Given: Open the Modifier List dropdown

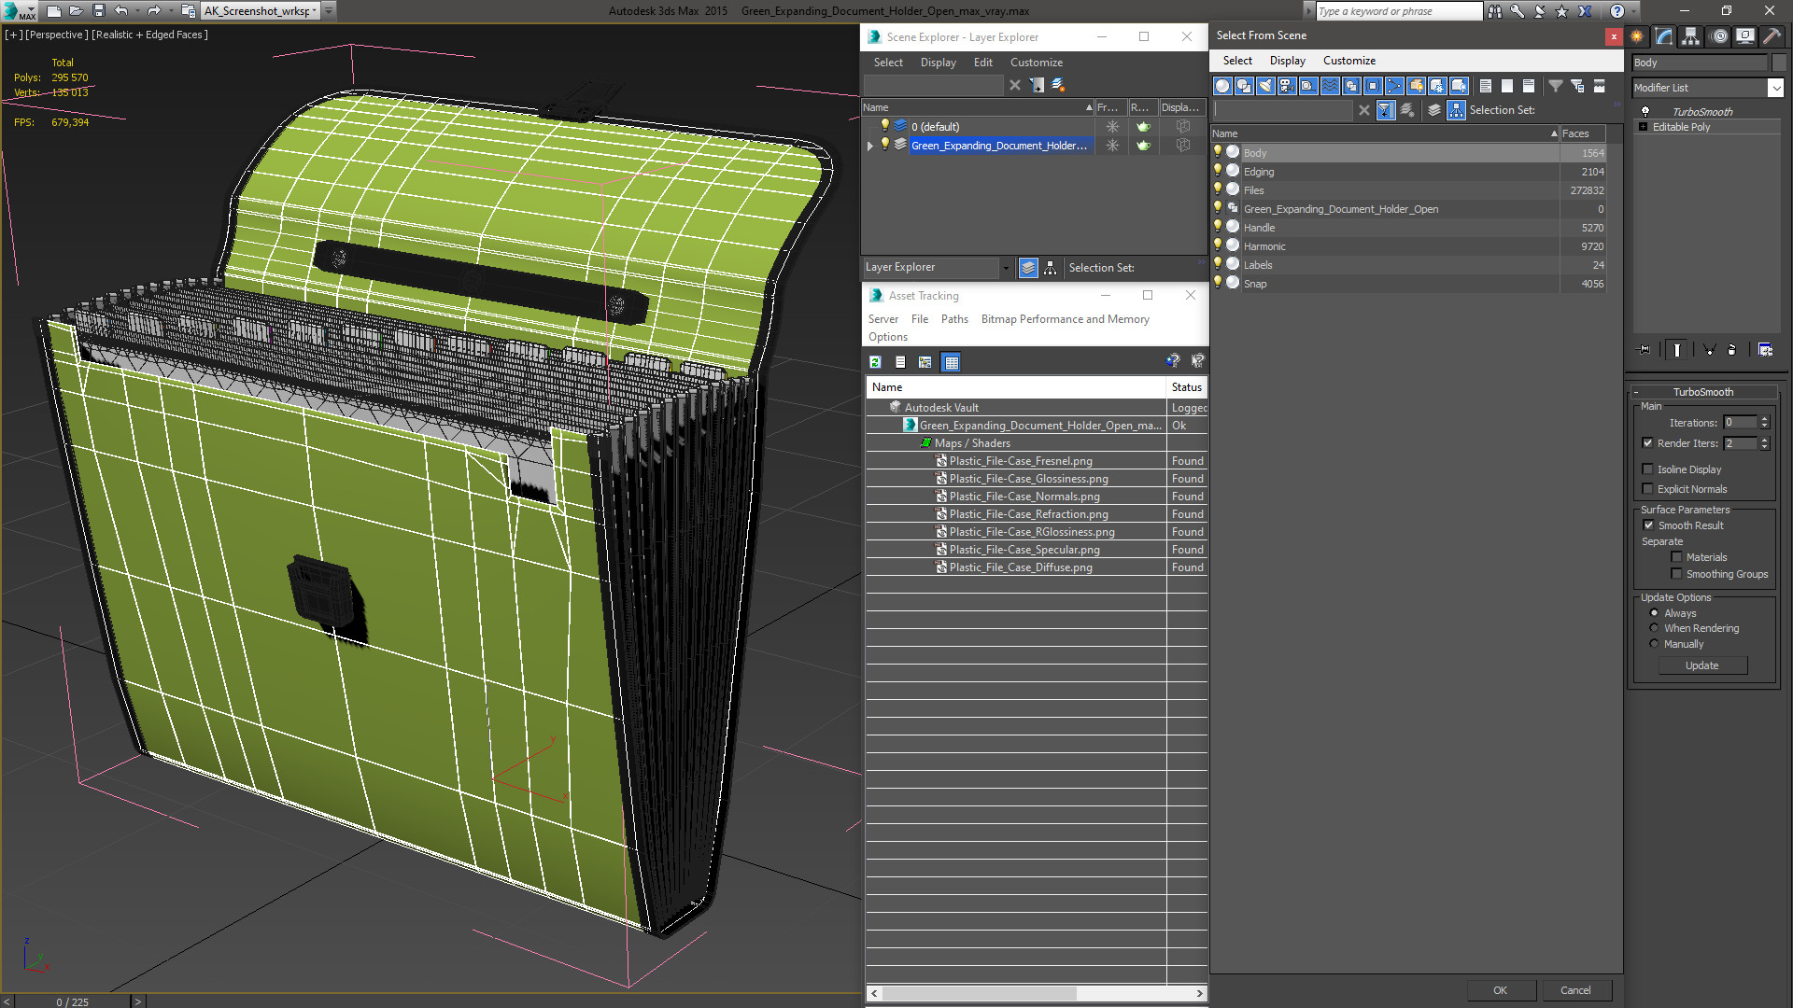Looking at the screenshot, I should coord(1775,88).
